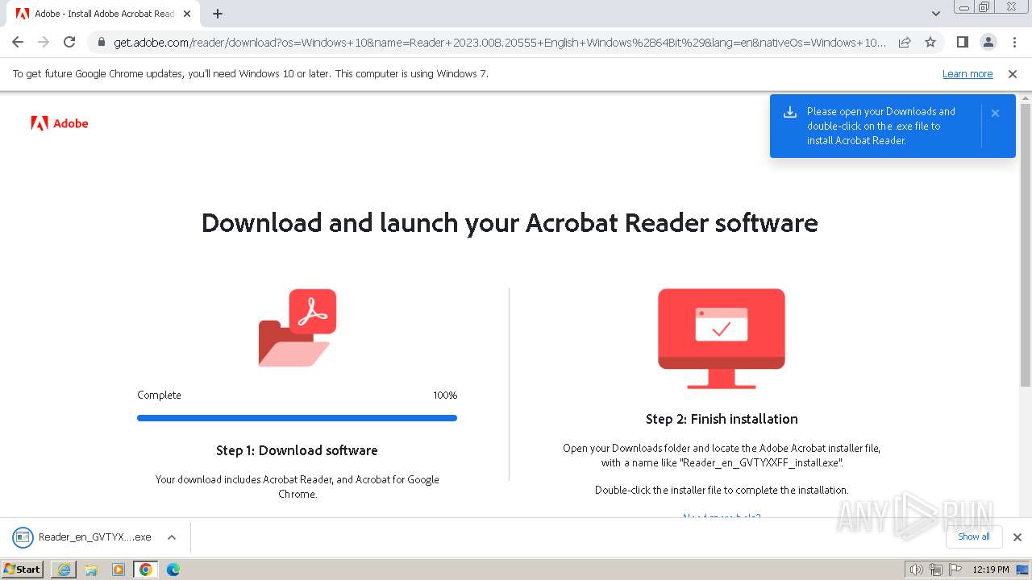Dismiss the Windows 10 update infobar
1032x580 pixels.
tap(1013, 74)
